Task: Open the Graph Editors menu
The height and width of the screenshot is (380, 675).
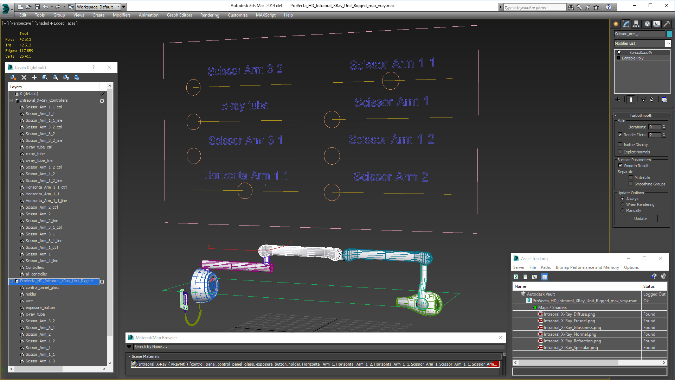Action: [x=179, y=15]
